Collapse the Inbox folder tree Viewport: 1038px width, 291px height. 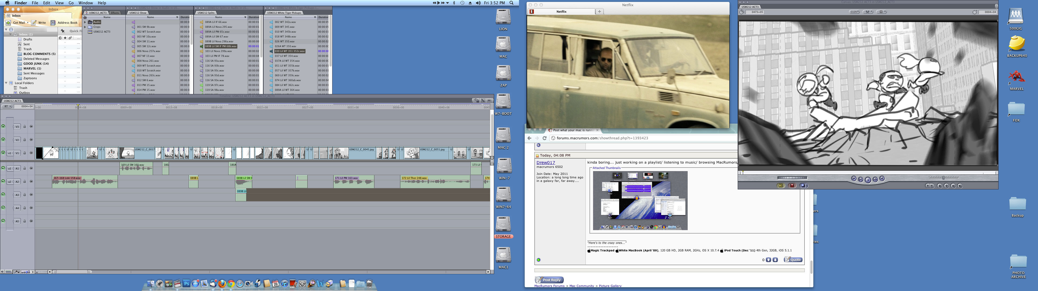(x=11, y=34)
